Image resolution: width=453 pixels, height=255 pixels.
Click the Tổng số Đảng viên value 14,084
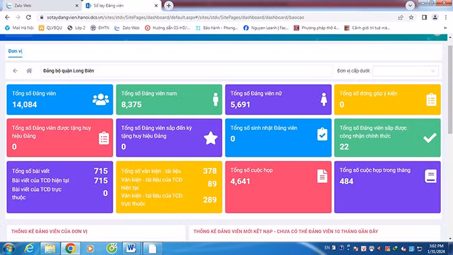pyautogui.click(x=25, y=105)
